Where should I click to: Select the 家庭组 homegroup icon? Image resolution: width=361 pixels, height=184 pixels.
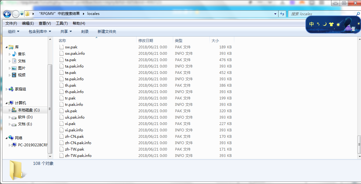[11, 89]
